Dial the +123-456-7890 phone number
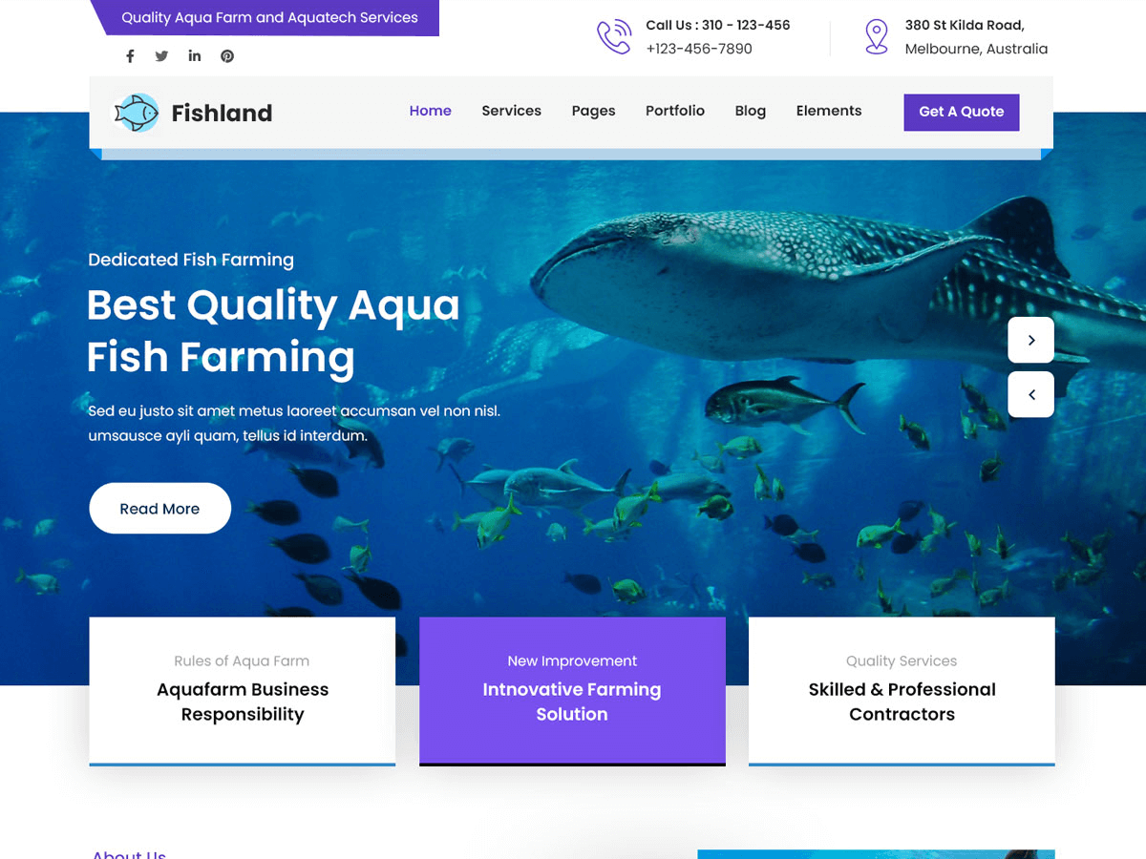 [x=698, y=48]
